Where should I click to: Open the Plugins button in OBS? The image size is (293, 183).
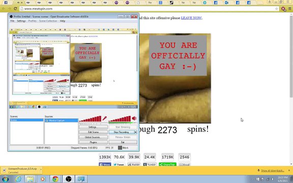93,142
